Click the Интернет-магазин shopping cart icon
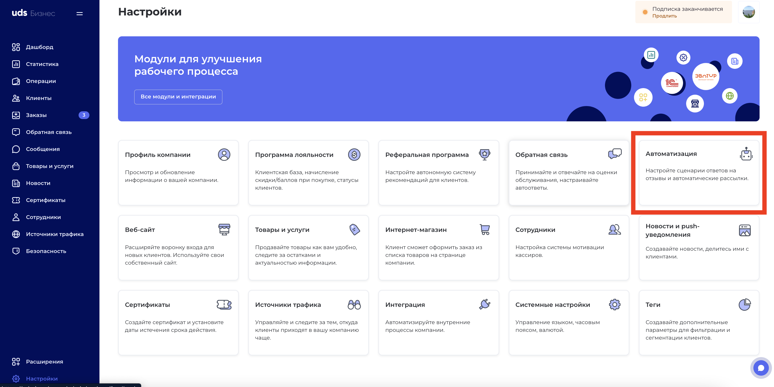 (485, 230)
